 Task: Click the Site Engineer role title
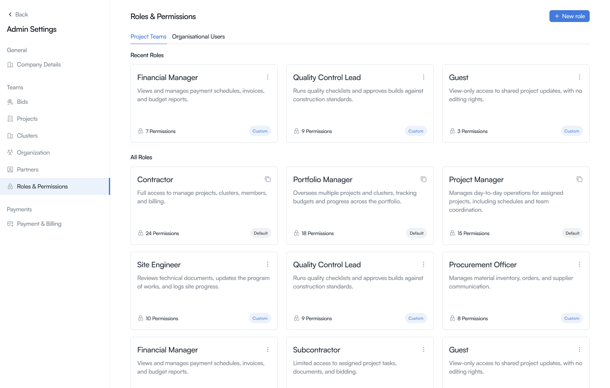(159, 265)
